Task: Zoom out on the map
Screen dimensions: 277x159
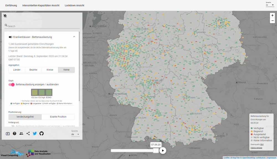Action: [x=272, y=21]
